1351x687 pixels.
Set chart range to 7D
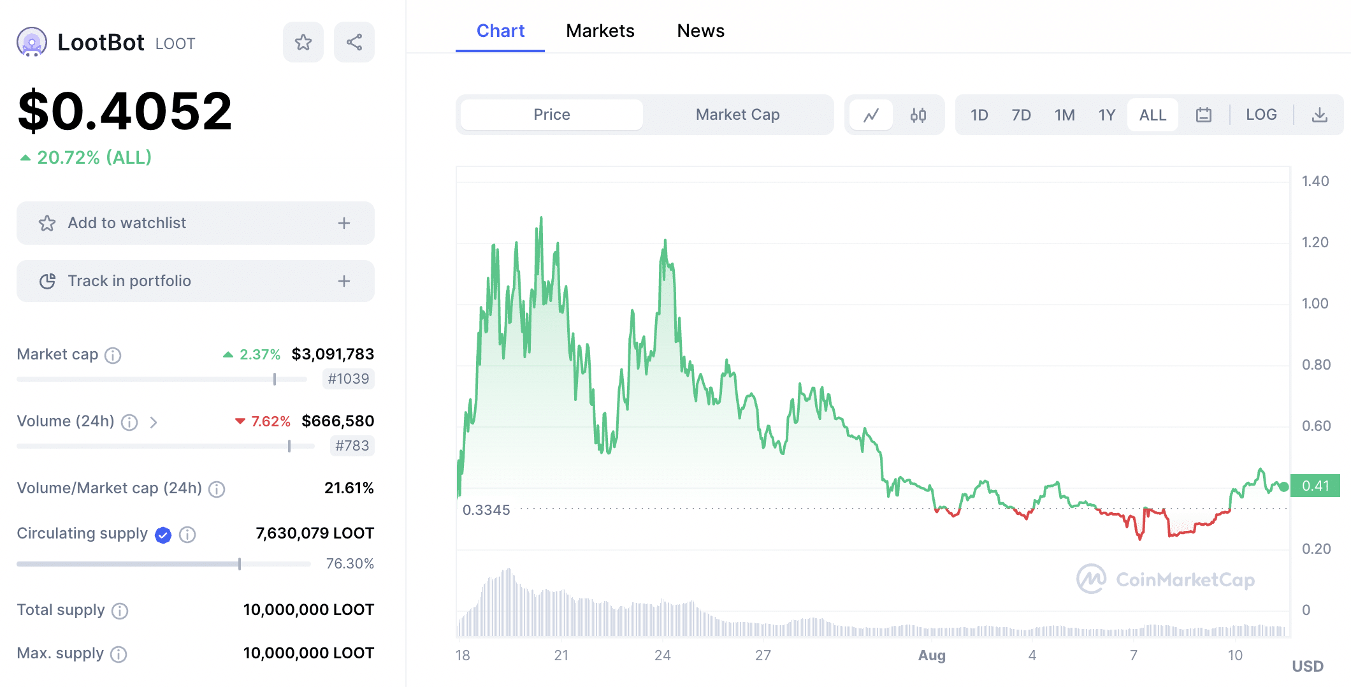point(1022,115)
